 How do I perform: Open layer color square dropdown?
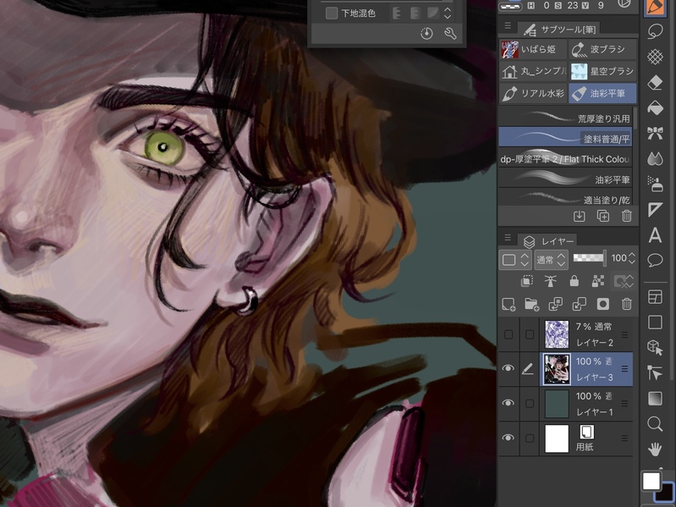[514, 260]
